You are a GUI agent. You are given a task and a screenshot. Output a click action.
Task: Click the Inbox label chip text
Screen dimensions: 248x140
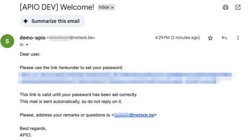coord(104,7)
